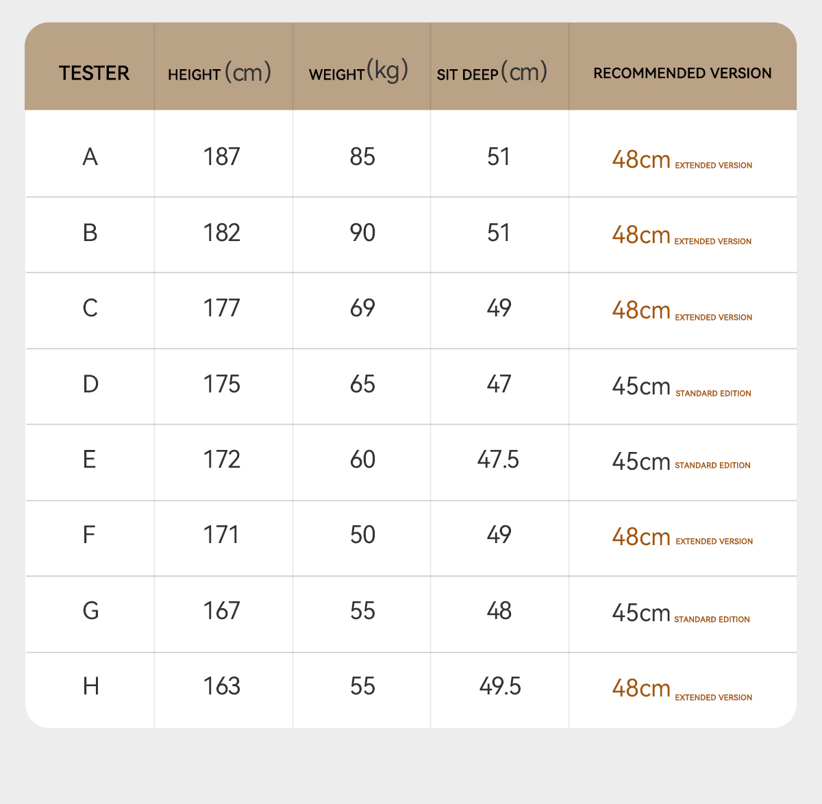Click the RECOMMENDED VERSION header
Viewport: 822px width, 804px height.
(x=682, y=73)
